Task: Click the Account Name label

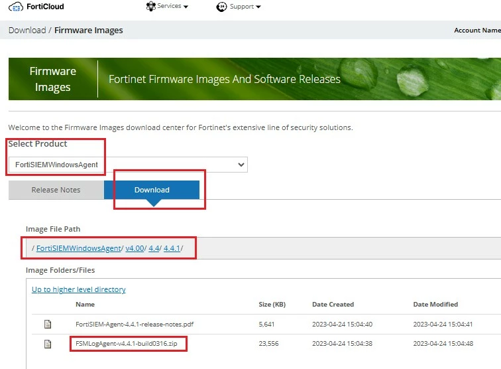Action: click(x=477, y=30)
